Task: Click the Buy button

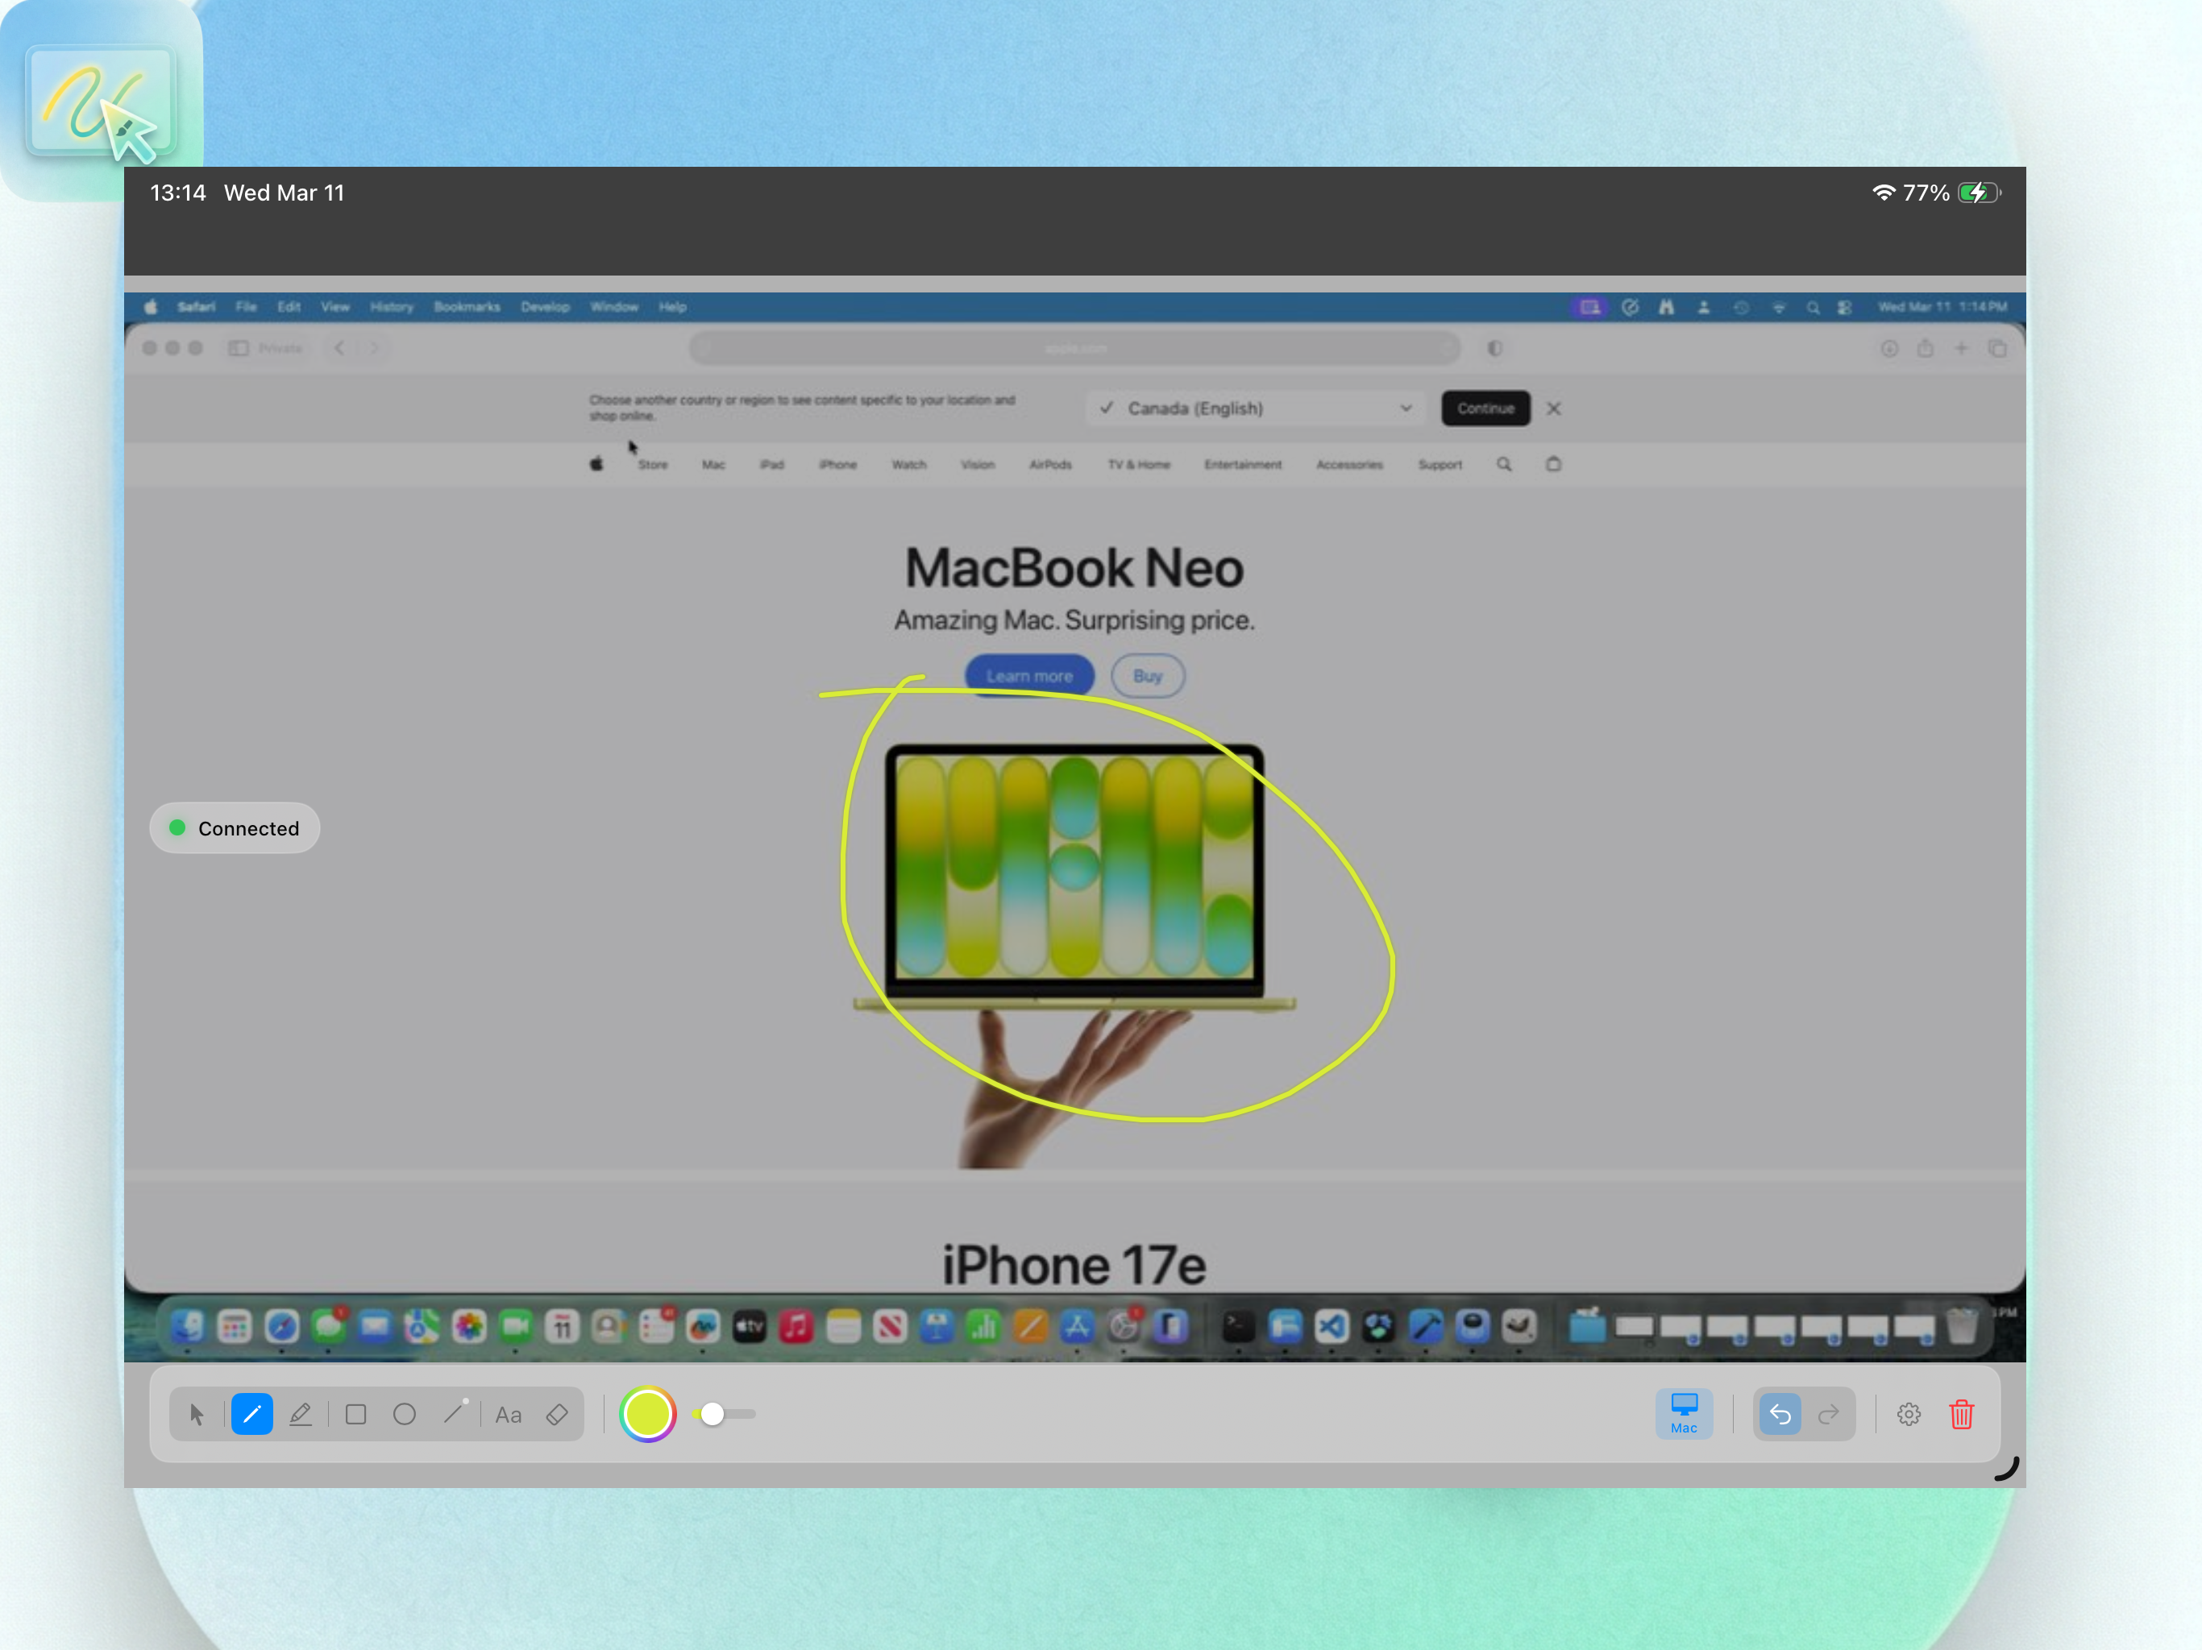Action: [1148, 676]
